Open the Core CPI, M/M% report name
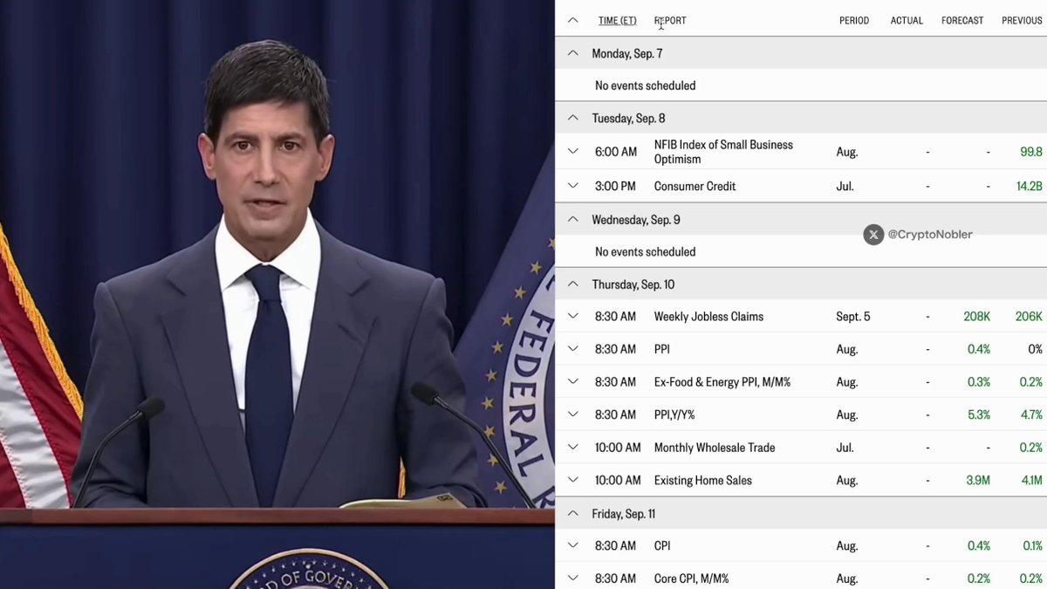The width and height of the screenshot is (1047, 589). click(692, 579)
